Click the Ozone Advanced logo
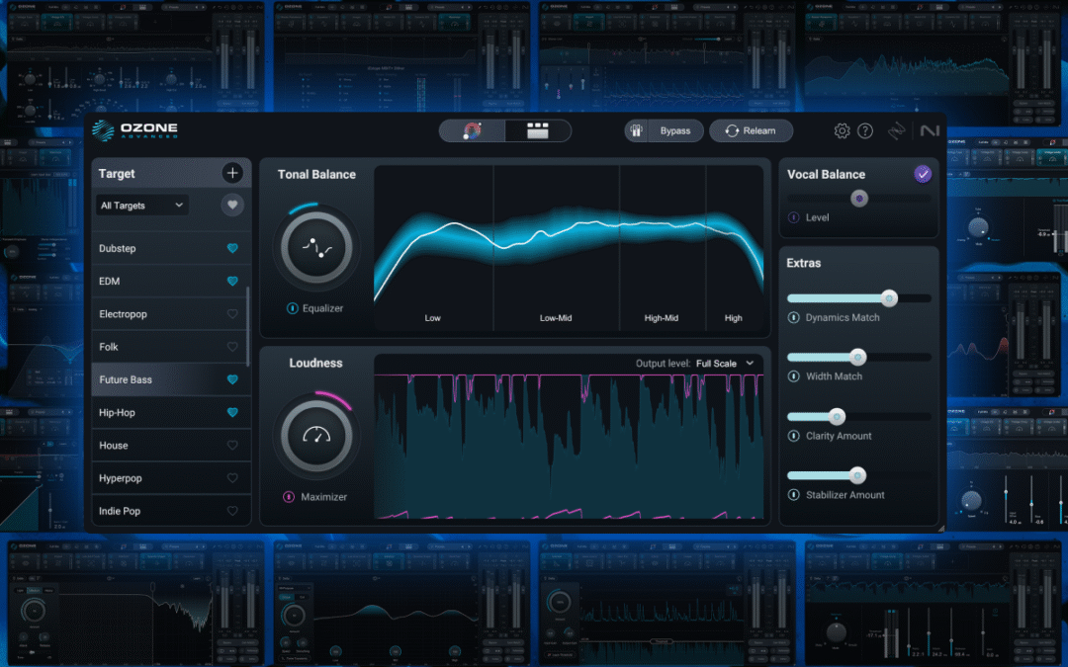Screen dimensions: 1068x667 point(134,130)
